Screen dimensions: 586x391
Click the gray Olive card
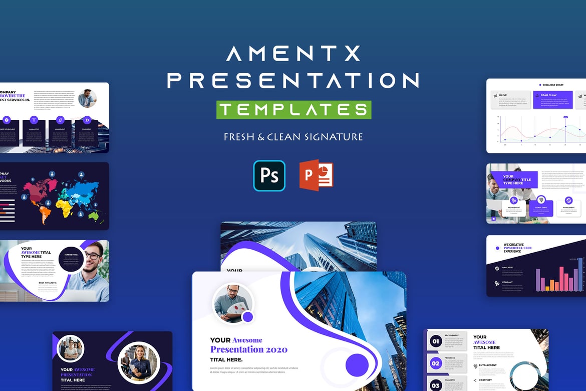point(510,100)
